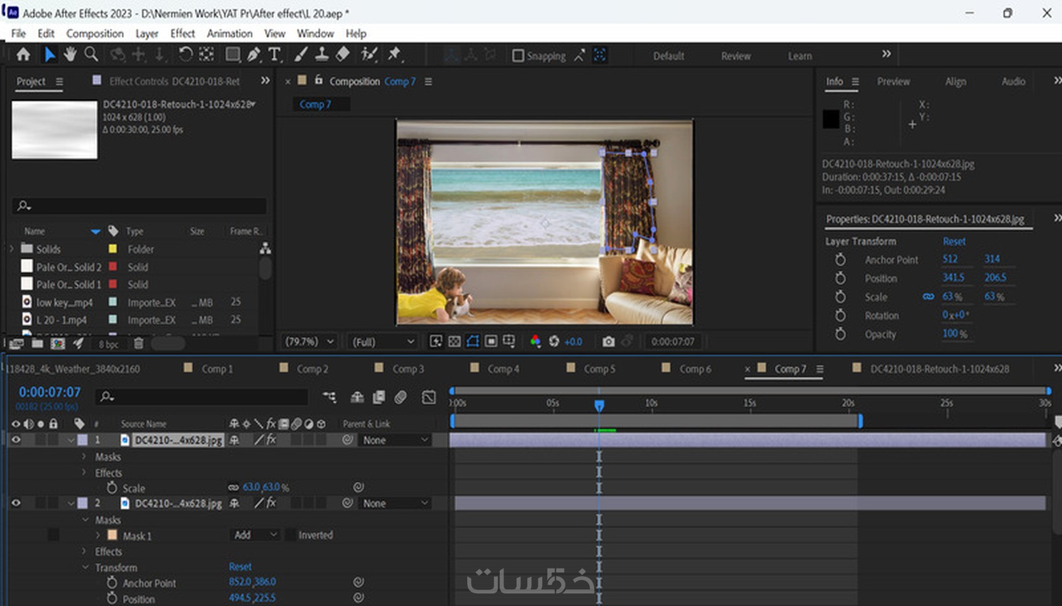Delete selected project item with trash icon

tap(139, 344)
